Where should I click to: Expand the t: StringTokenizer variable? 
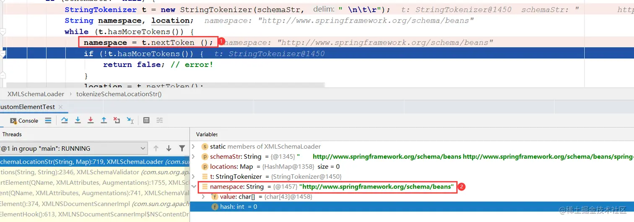point(193,177)
